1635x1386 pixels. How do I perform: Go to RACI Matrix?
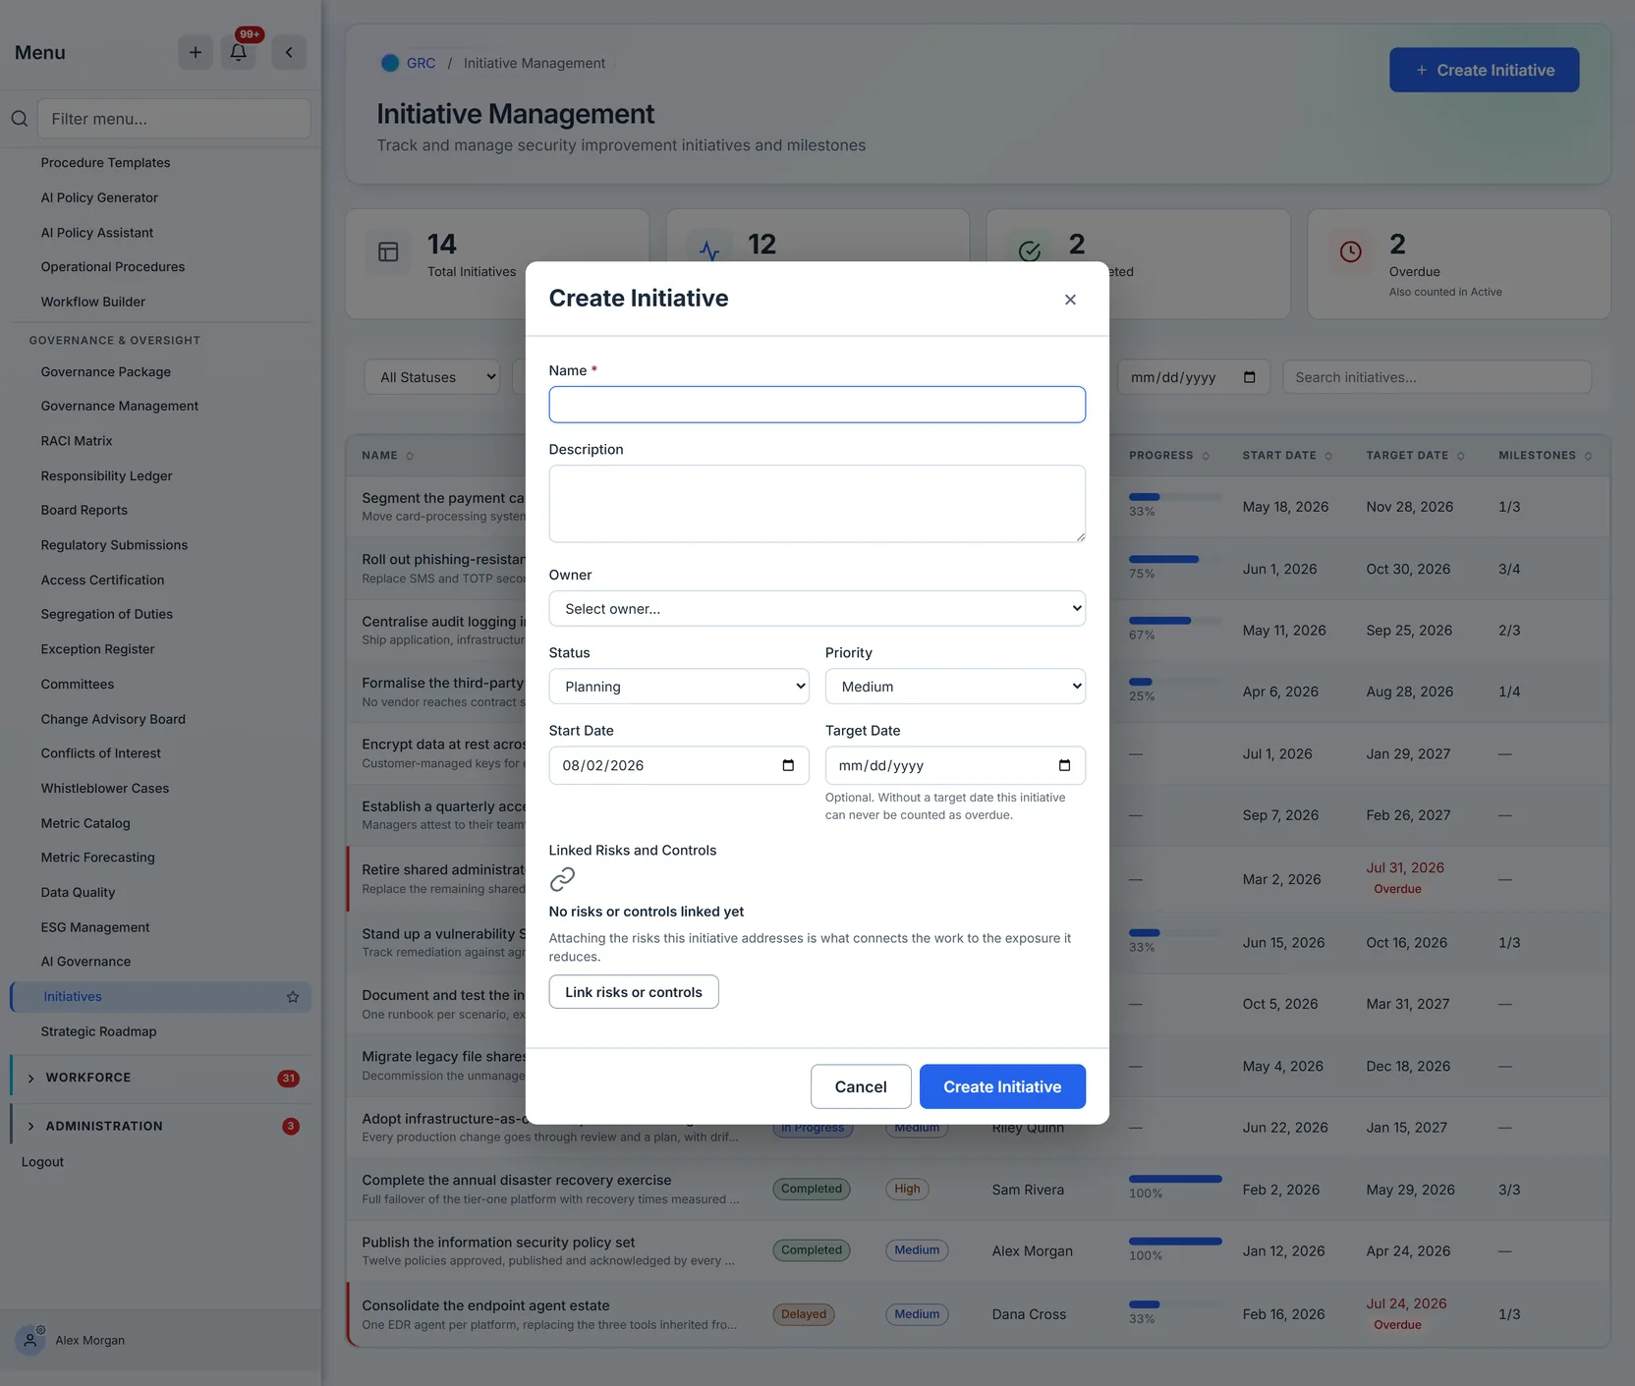(x=77, y=441)
